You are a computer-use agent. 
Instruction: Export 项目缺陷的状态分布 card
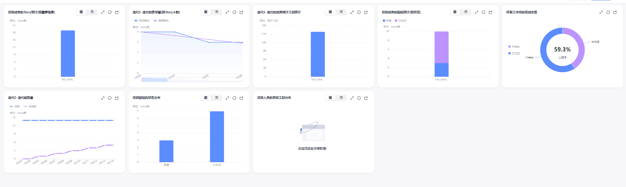pyautogui.click(x=241, y=98)
